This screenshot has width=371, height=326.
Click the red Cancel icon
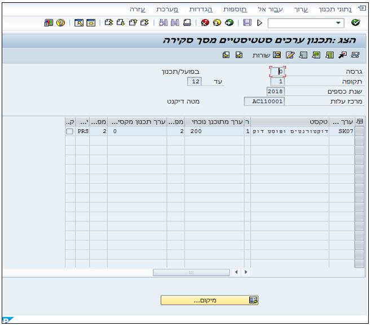pos(205,23)
